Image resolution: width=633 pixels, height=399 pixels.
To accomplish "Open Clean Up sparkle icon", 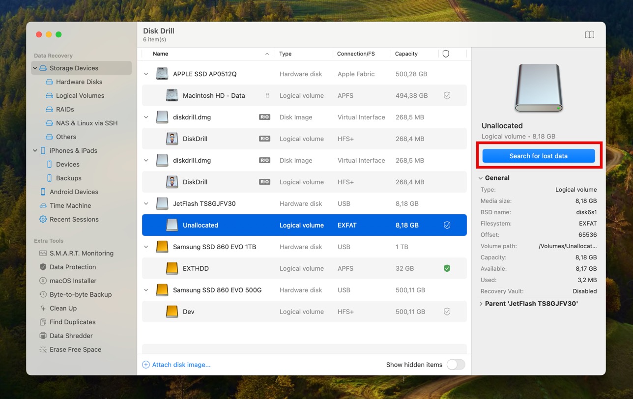I will [43, 308].
